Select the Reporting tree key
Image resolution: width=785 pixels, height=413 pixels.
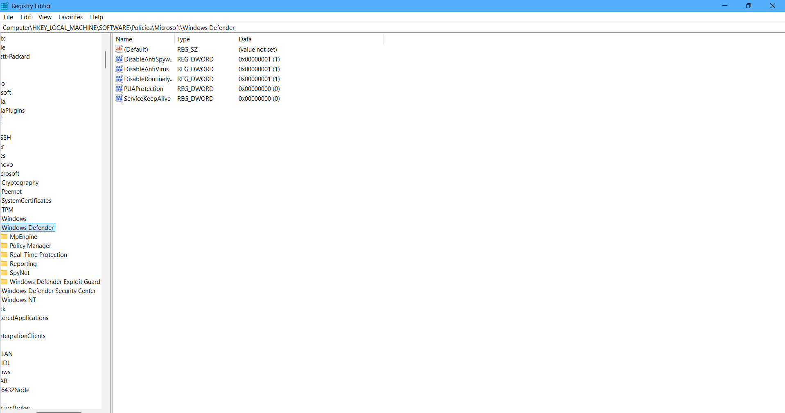pos(23,264)
